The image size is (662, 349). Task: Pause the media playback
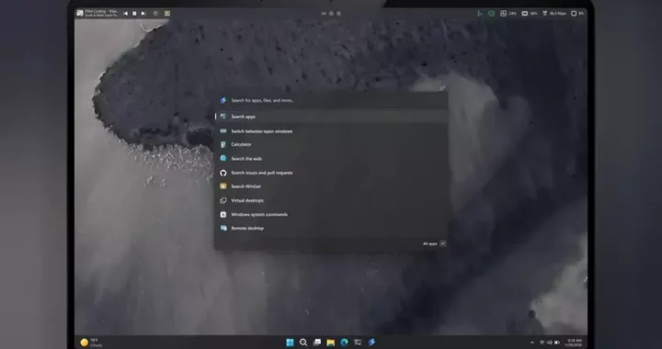(134, 14)
